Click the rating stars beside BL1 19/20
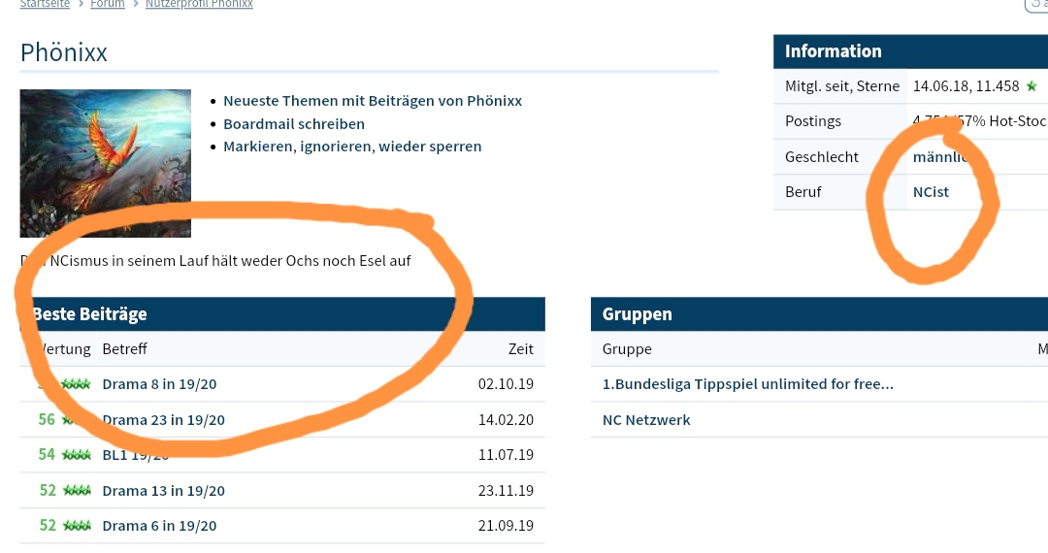Screen dimensions: 1048x553 pyautogui.click(x=77, y=455)
